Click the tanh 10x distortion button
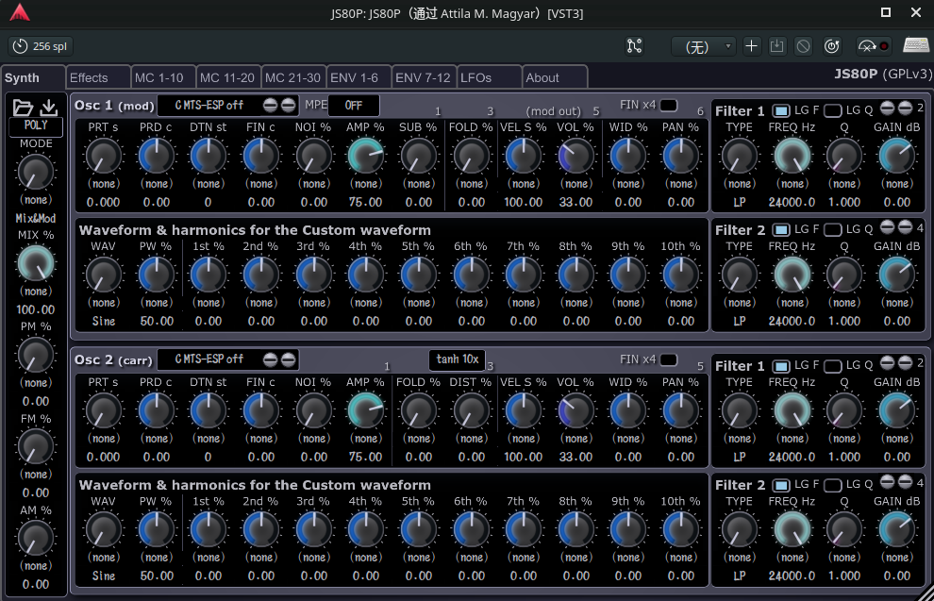Viewport: 934px width, 601px height. (x=457, y=359)
